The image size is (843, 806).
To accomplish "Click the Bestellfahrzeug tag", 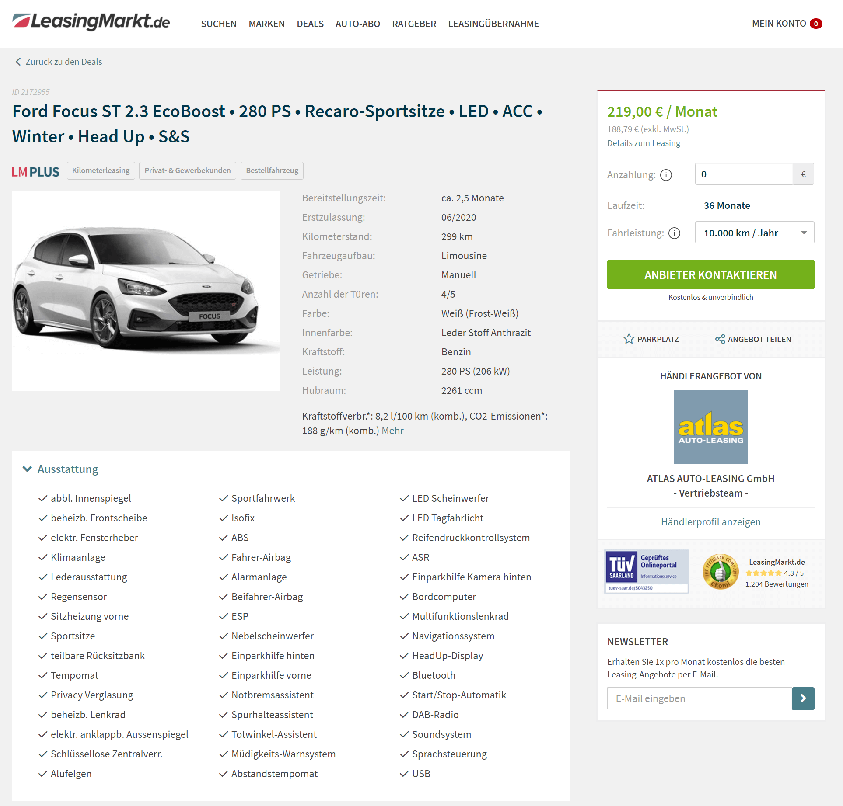I will point(272,170).
